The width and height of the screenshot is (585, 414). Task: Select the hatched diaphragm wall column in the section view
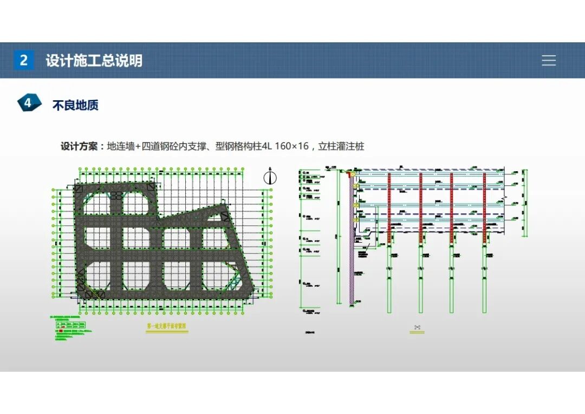pos(351,255)
